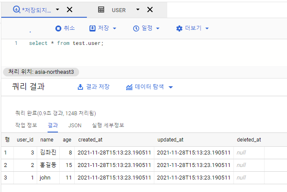Screen dimensions: 287x192
Task: Click inside the SQL query editor line
Action: [66, 43]
